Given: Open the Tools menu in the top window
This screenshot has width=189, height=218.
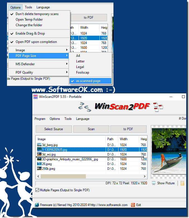Looking at the screenshot, I should 28,7.
